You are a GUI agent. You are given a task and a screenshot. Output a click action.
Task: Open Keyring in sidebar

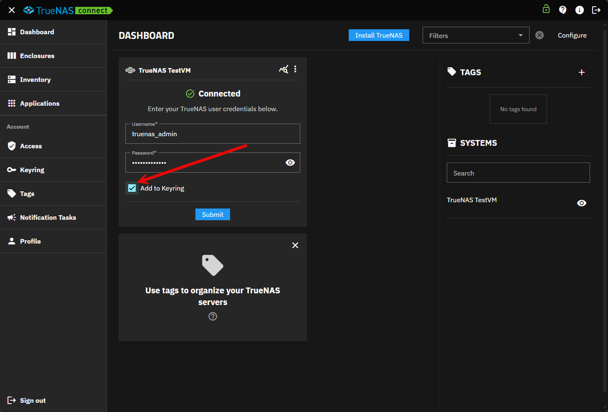[53, 170]
